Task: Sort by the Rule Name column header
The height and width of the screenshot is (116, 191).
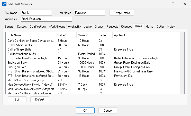Action: pyautogui.click(x=31, y=35)
